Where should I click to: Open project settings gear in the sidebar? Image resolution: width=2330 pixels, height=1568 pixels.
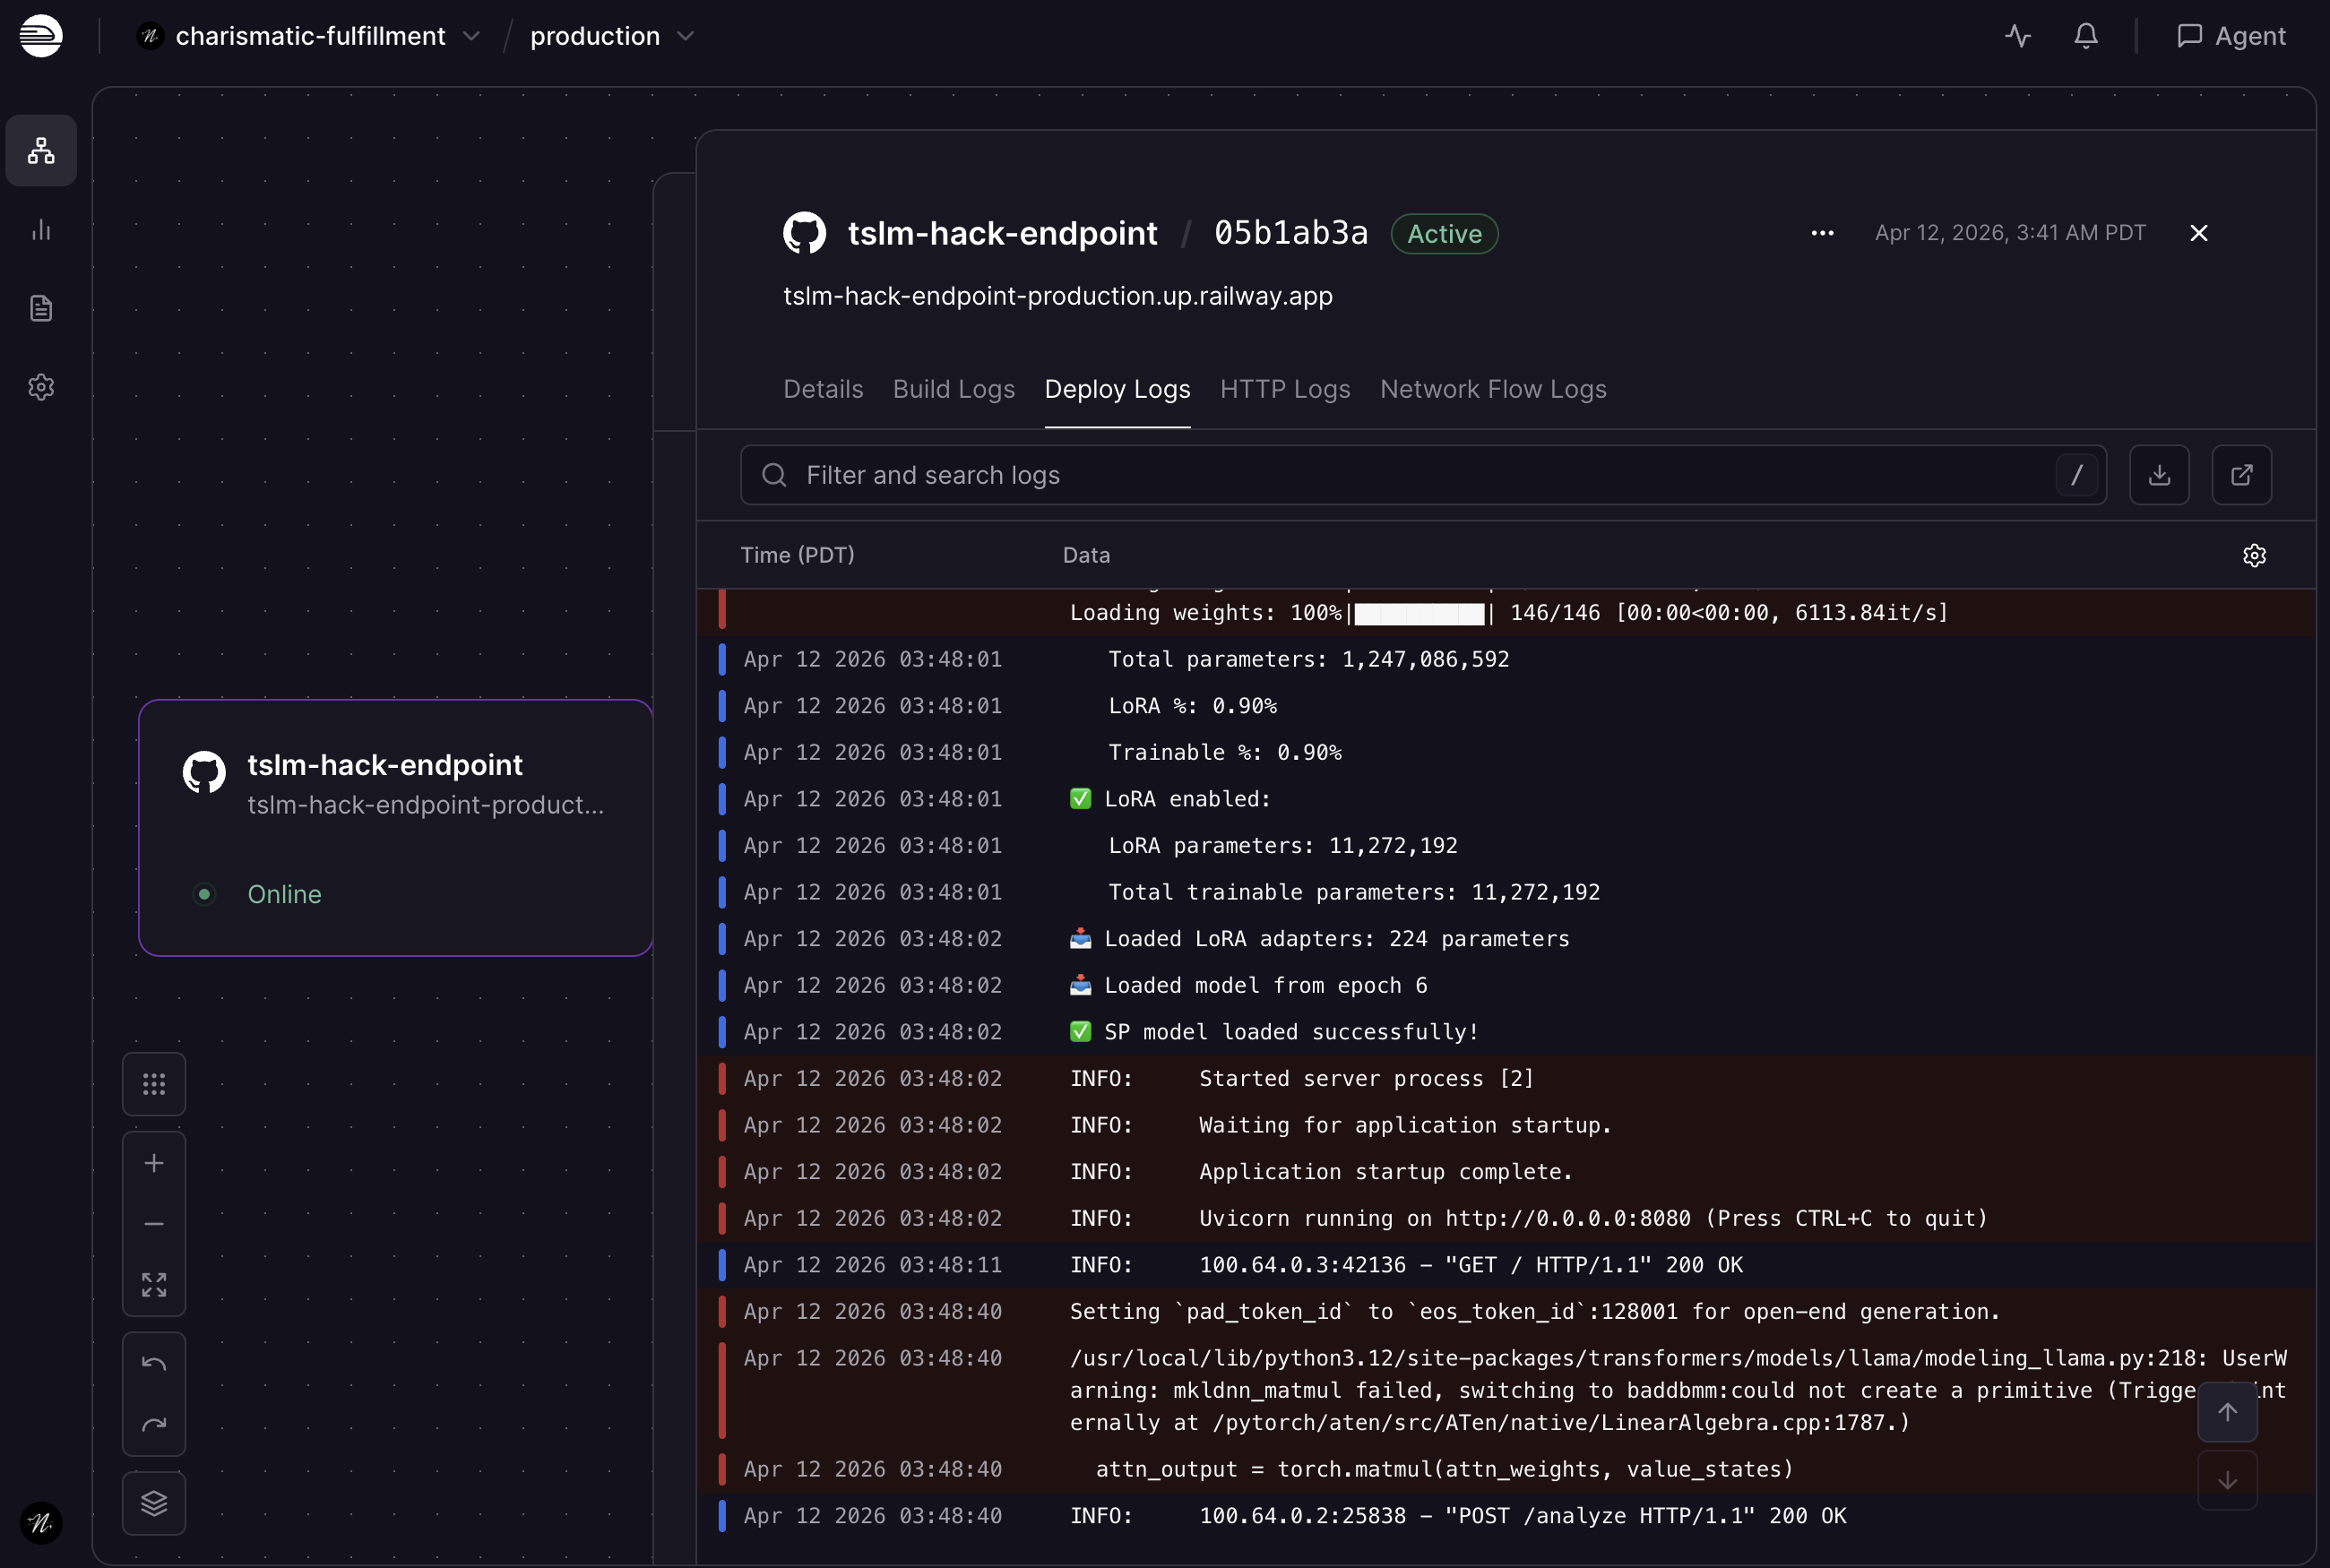coord(41,387)
